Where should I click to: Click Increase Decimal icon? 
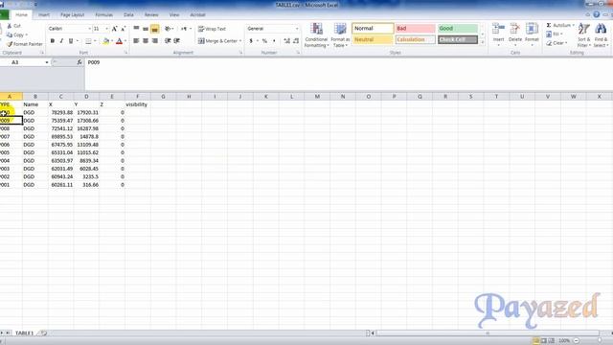pyautogui.click(x=287, y=40)
